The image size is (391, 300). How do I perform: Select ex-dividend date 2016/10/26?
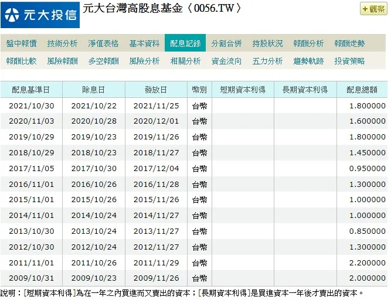pyautogui.click(x=94, y=184)
